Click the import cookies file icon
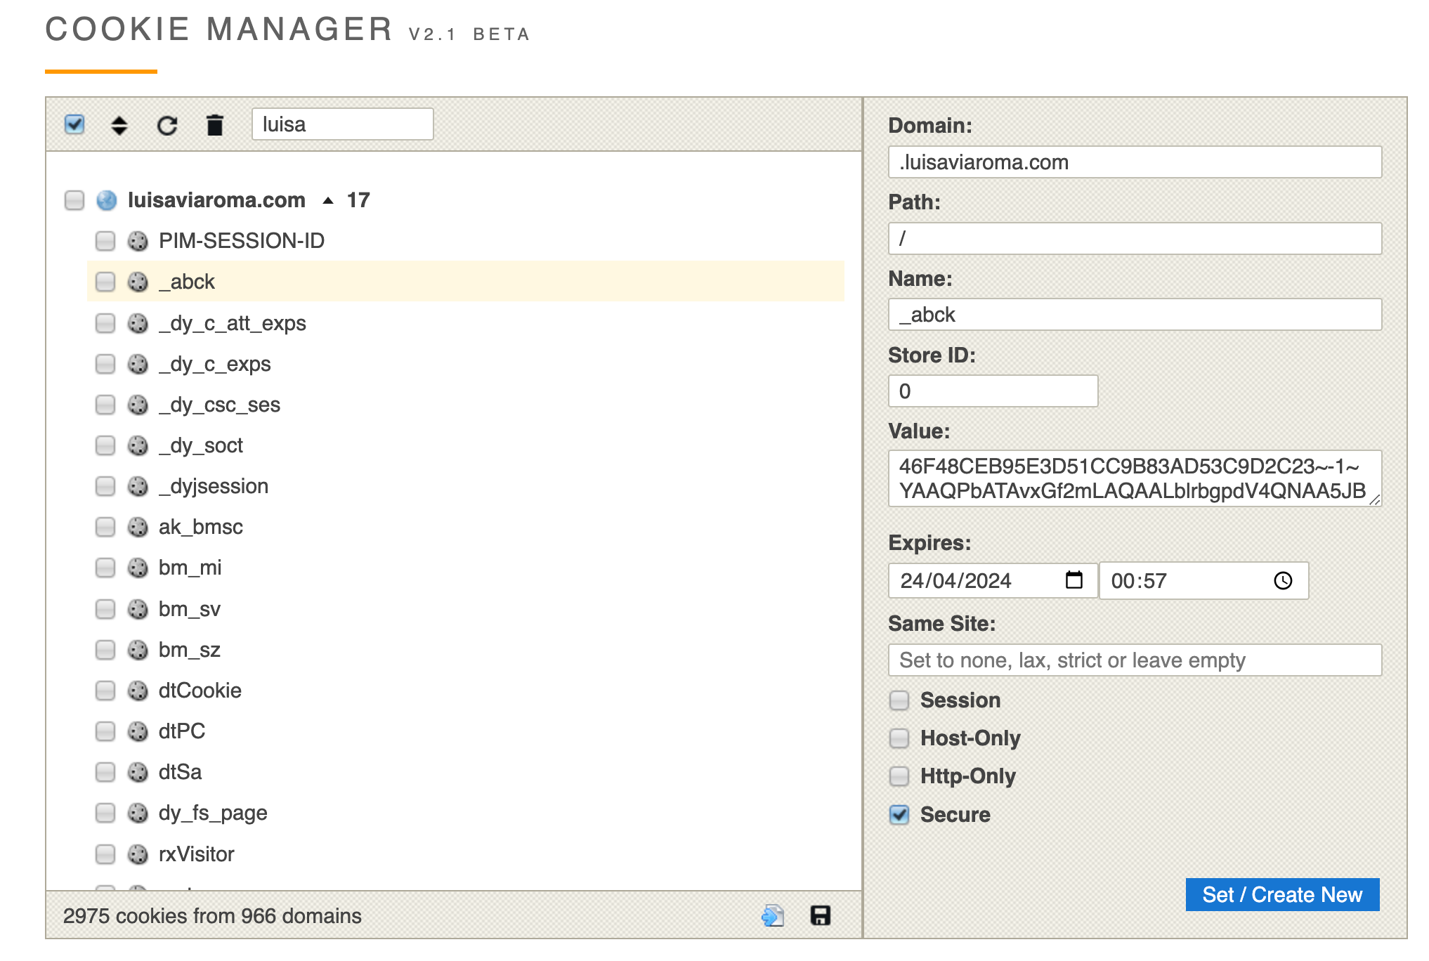Screen dimensions: 1429x961 [773, 915]
